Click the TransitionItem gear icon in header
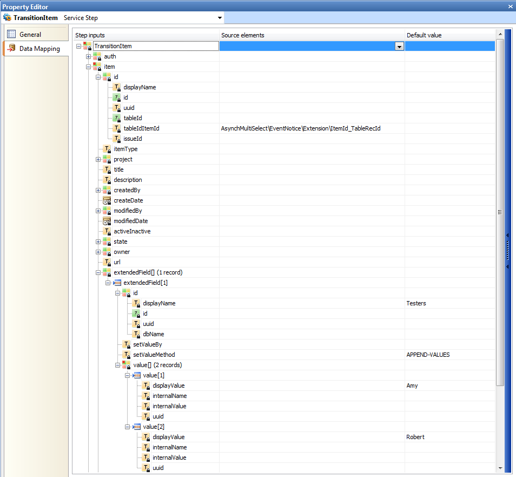516x477 pixels. (x=8, y=18)
